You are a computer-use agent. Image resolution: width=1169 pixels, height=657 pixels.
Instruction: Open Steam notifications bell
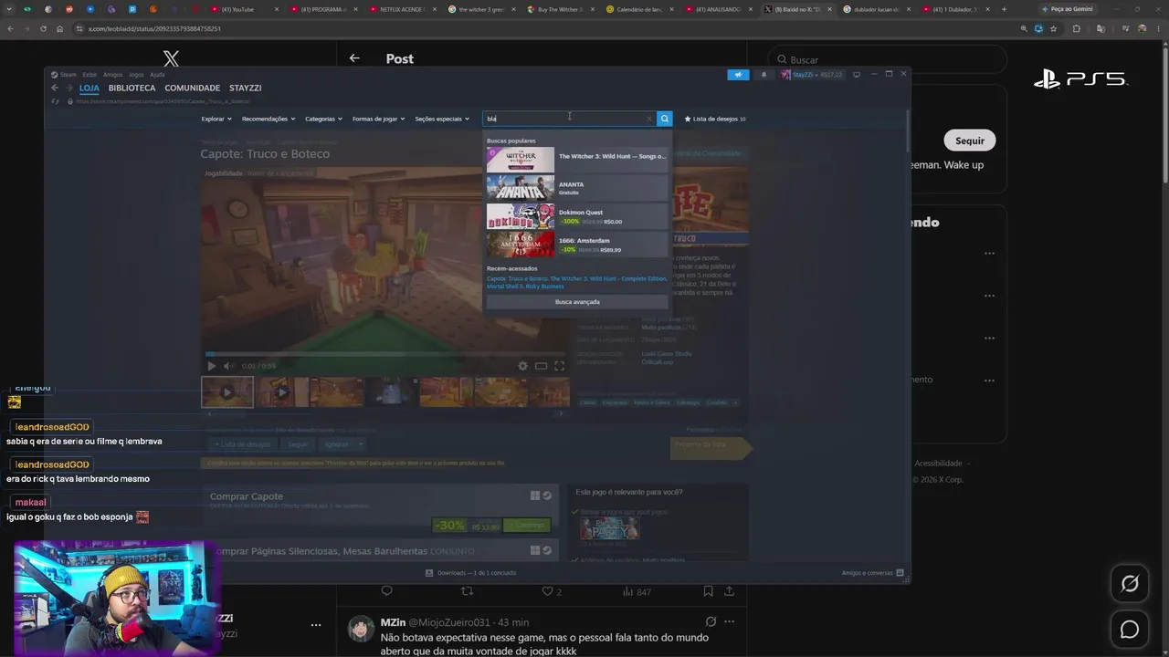pyautogui.click(x=764, y=75)
